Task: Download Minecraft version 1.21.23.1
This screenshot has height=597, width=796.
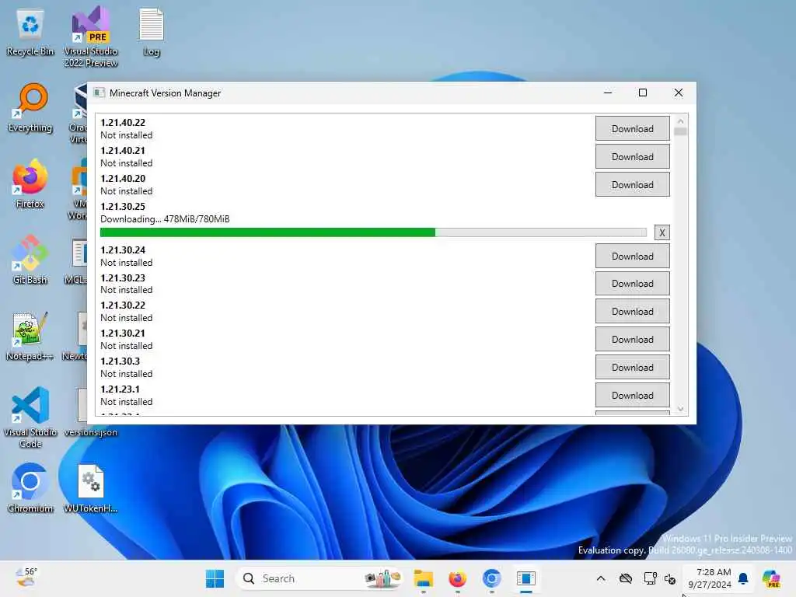Action: (632, 396)
